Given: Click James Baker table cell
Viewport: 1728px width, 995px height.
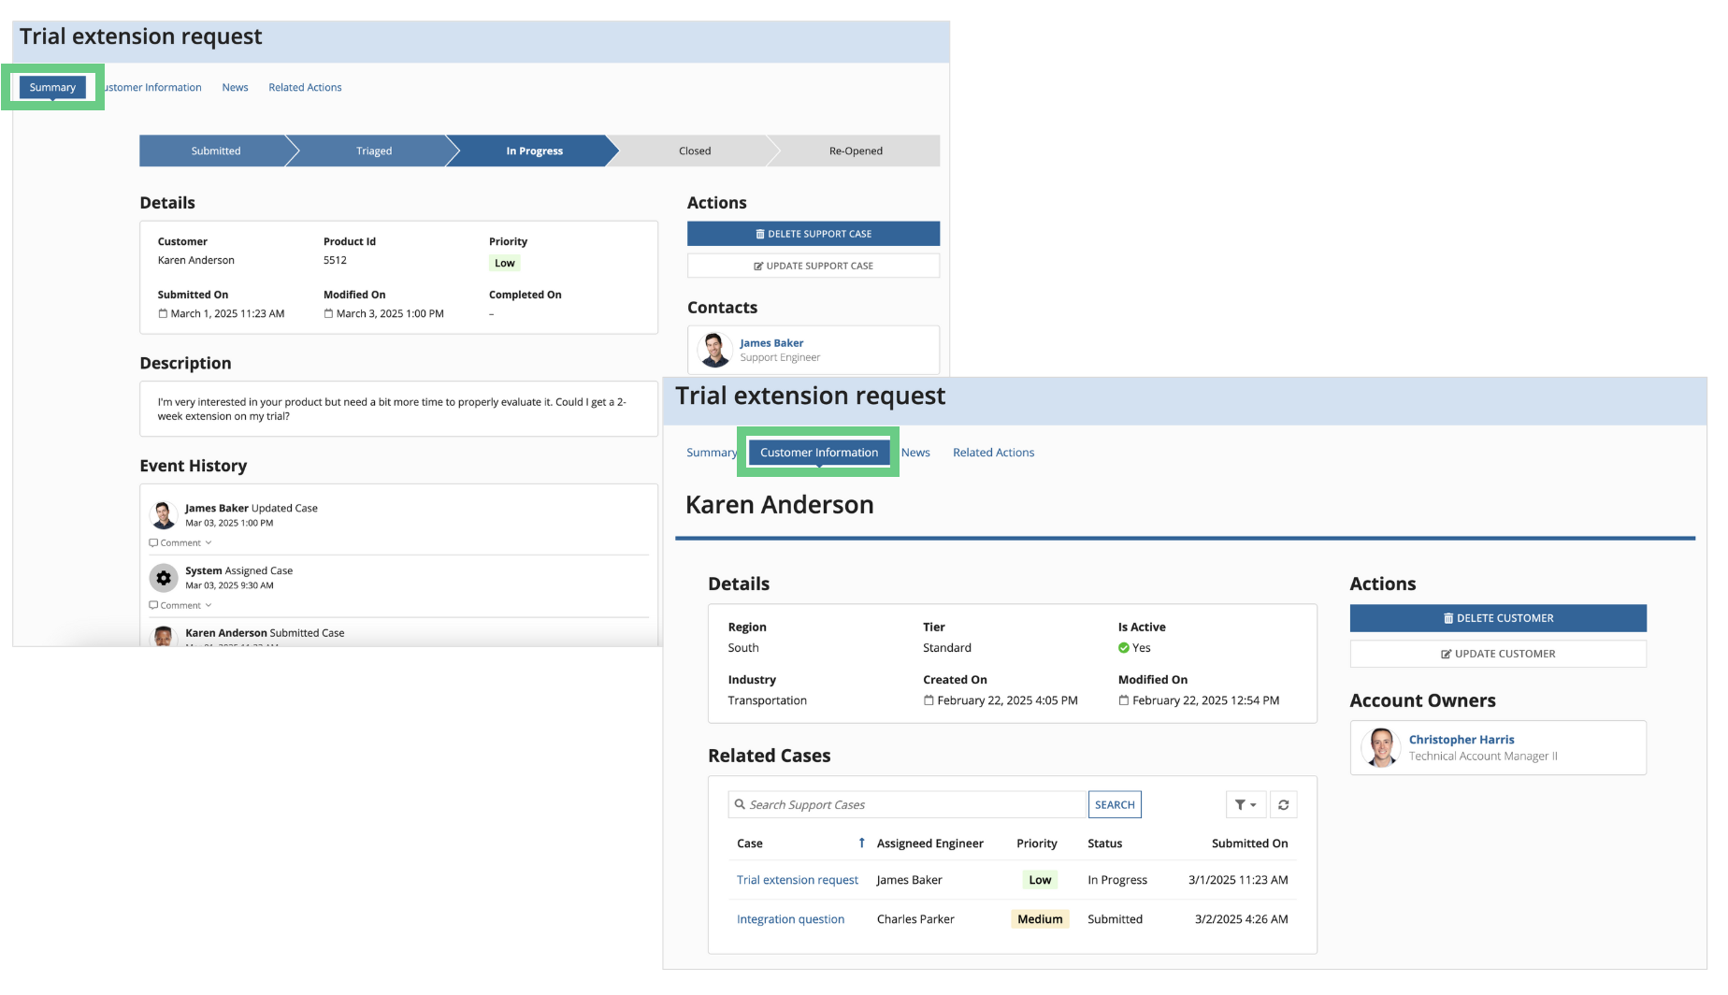Looking at the screenshot, I should (909, 880).
